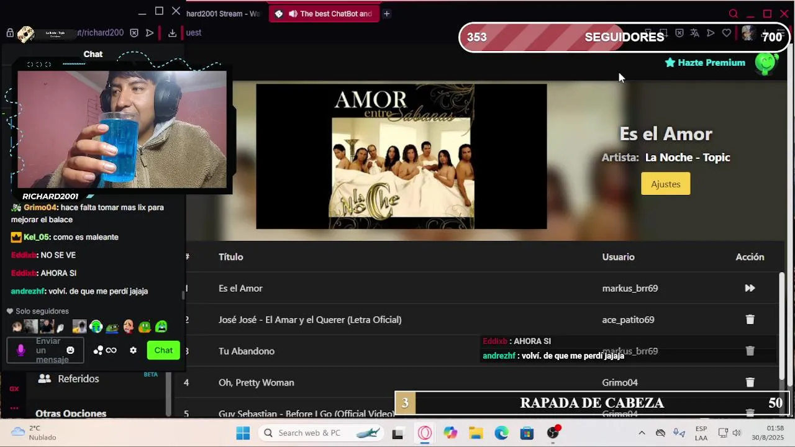Switch to the richard2001 Stream tab
Image resolution: width=795 pixels, height=447 pixels.
(x=222, y=14)
